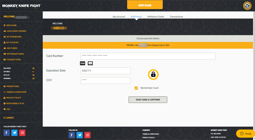Click the yellow secure padlock icon
The width and height of the screenshot is (255, 140).
coord(153,75)
